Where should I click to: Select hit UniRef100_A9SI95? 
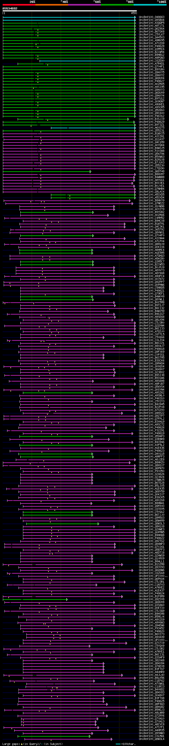(x=152, y=87)
